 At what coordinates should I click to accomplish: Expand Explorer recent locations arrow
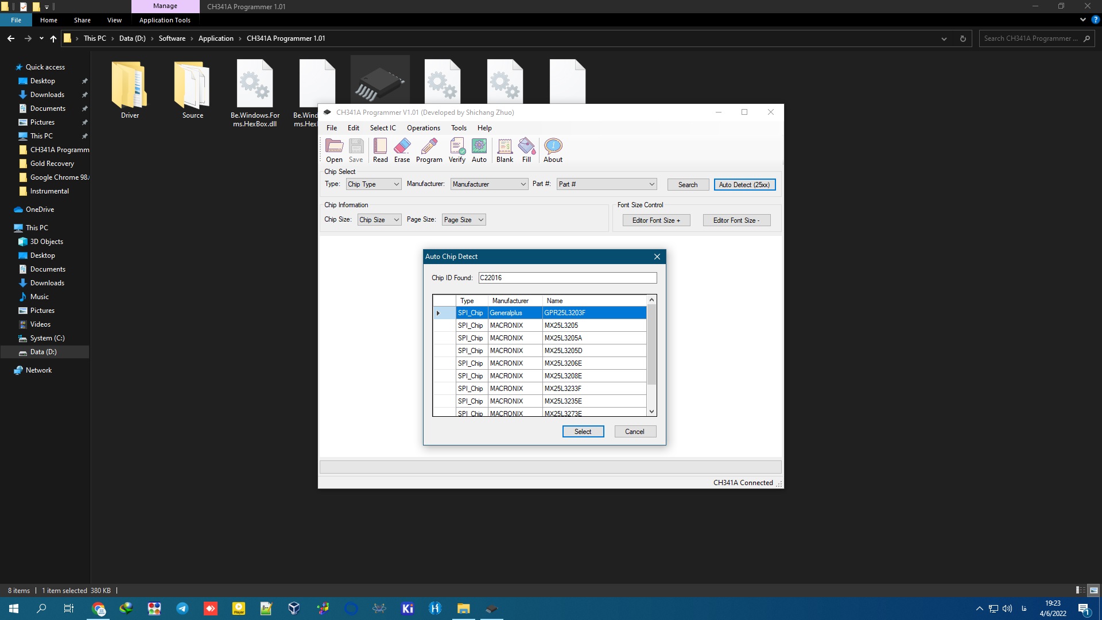click(41, 38)
